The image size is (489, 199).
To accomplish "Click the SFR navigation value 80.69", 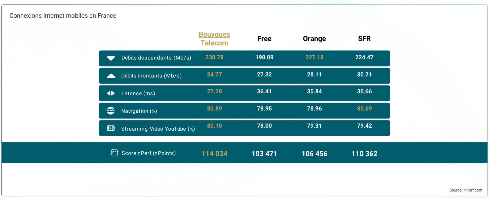I will coord(364,109).
